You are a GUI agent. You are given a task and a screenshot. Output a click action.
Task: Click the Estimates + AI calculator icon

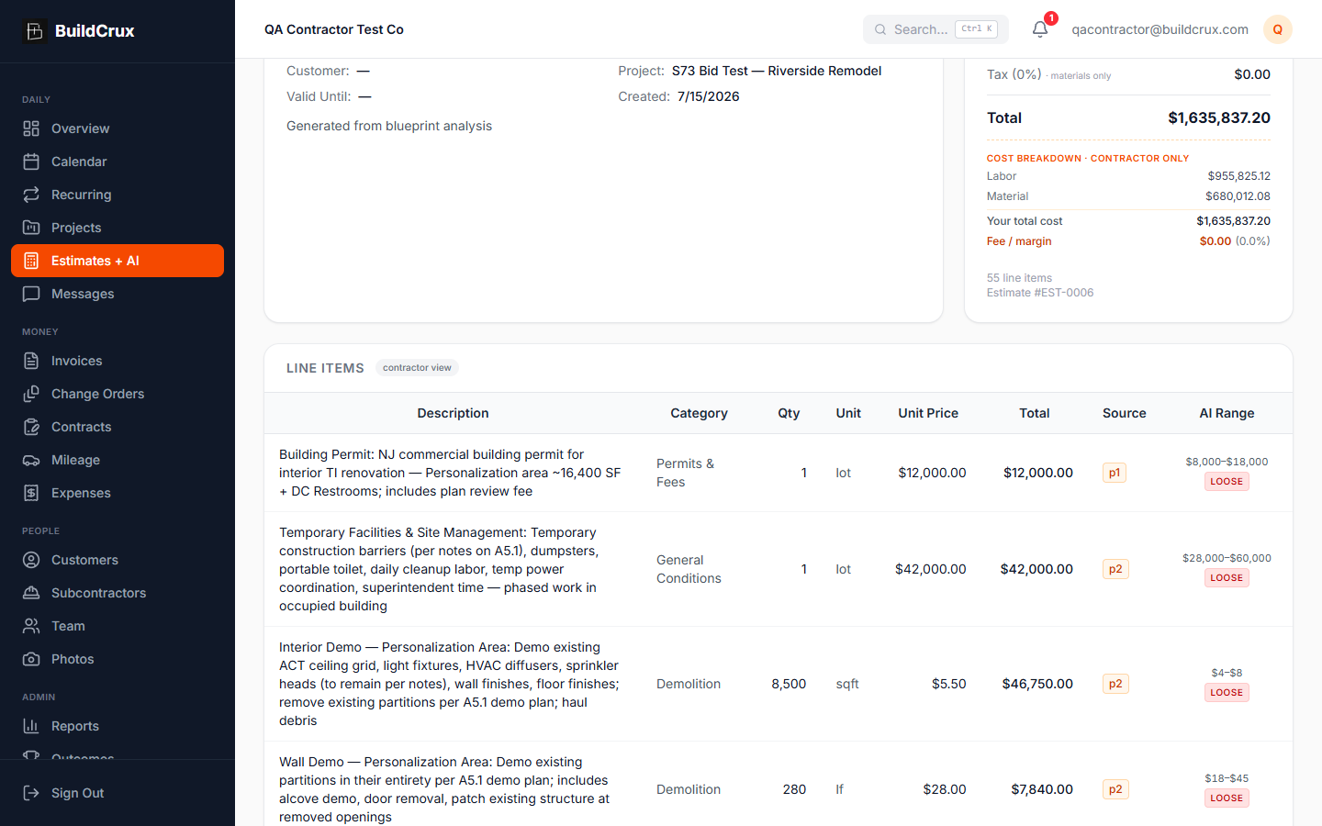[x=31, y=261]
